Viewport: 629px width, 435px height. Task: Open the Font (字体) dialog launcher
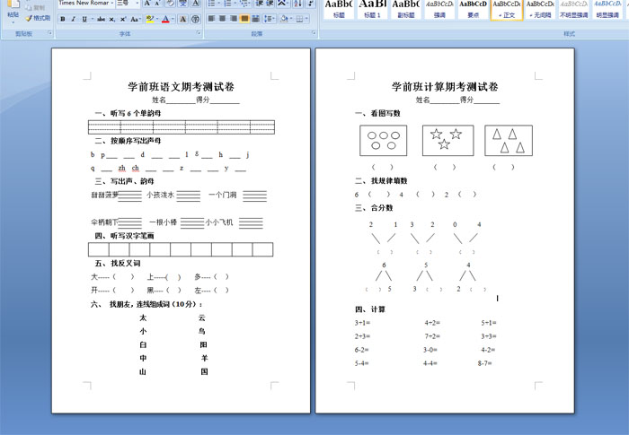[199, 33]
